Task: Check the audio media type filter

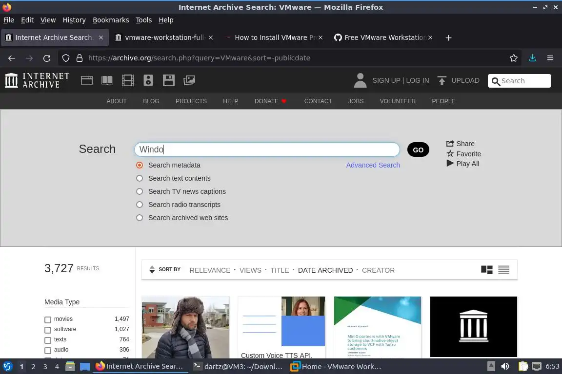Action: pos(48,350)
